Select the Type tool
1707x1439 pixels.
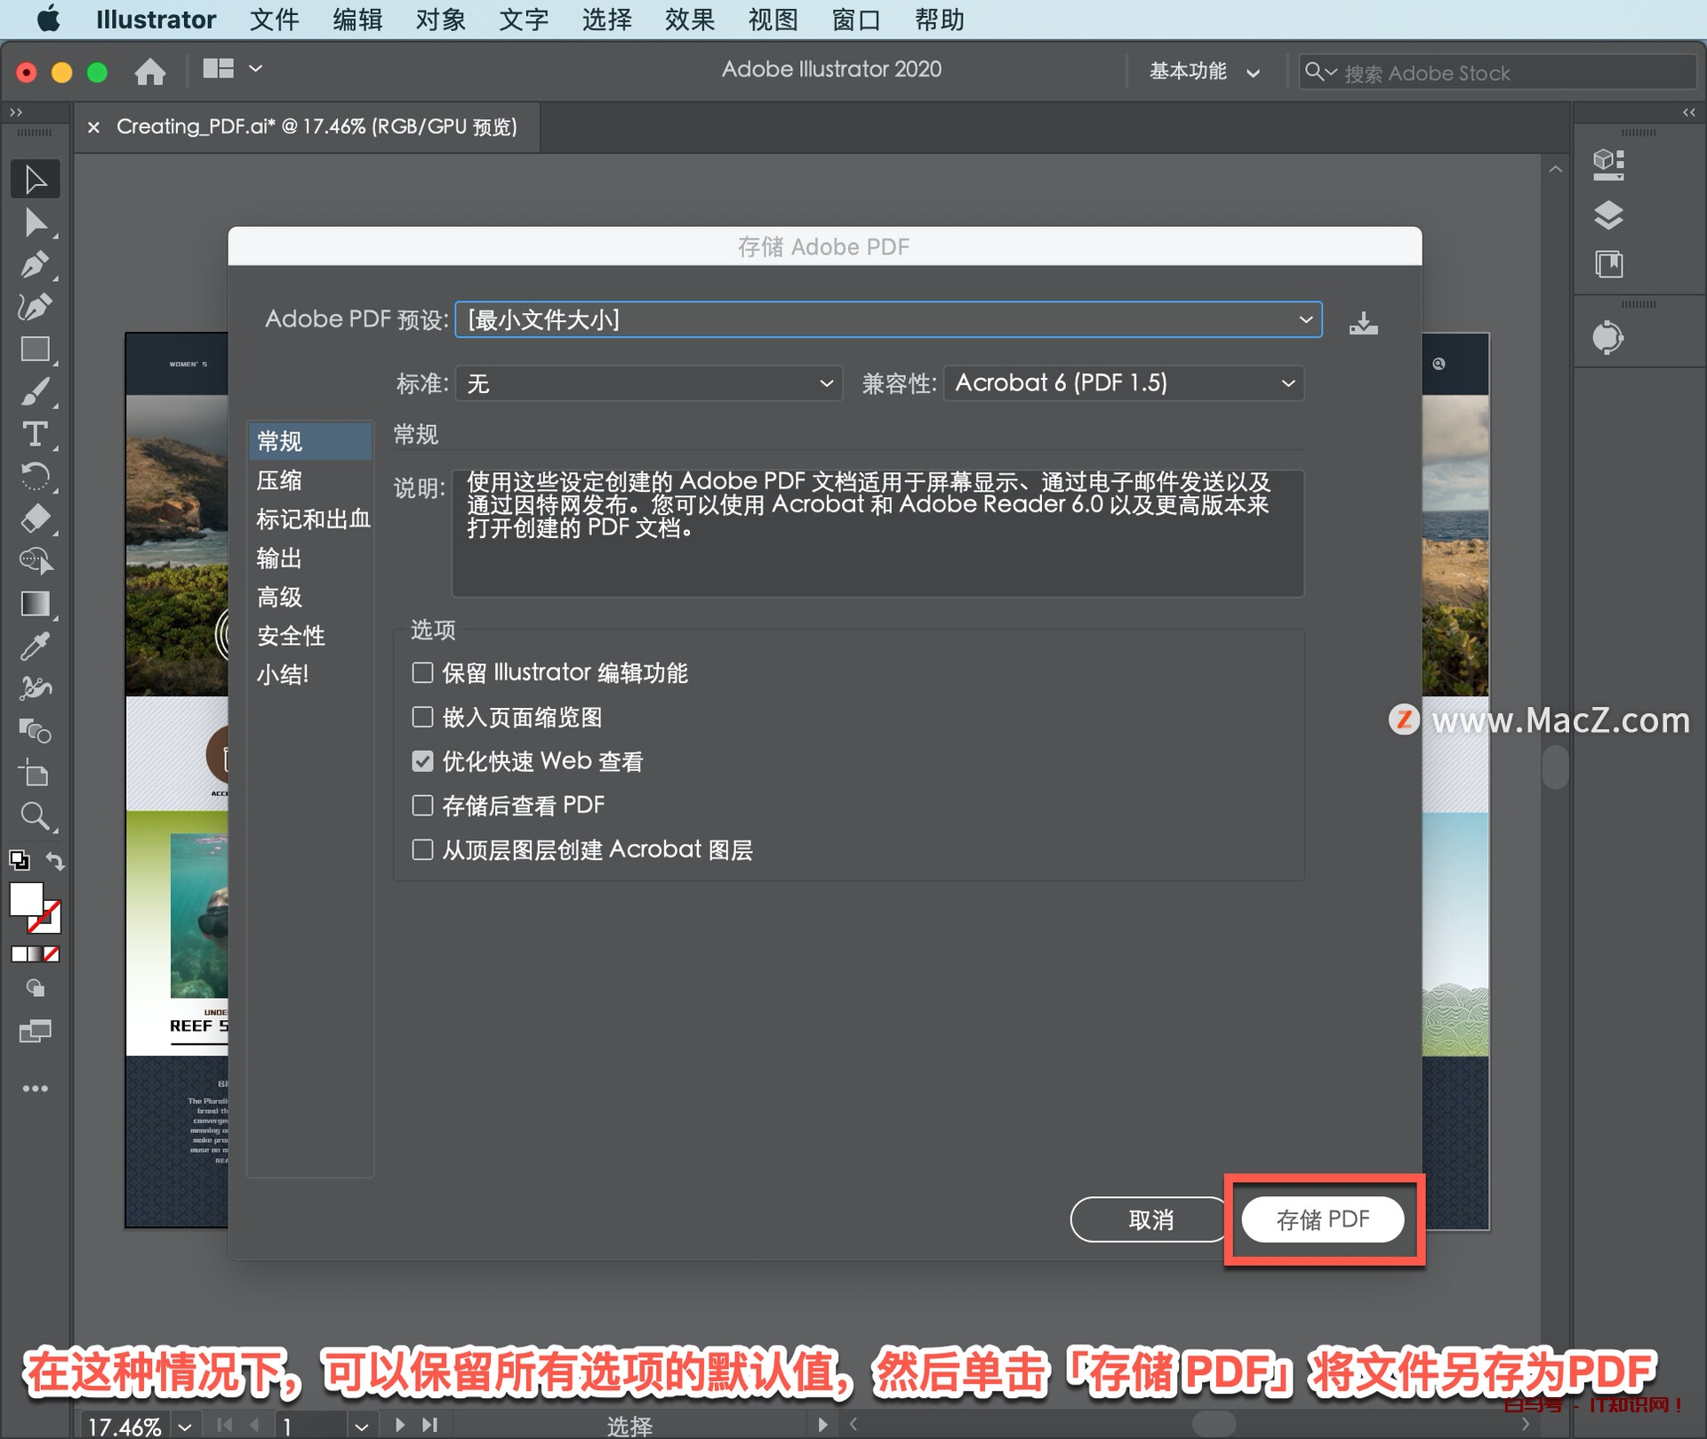[36, 434]
